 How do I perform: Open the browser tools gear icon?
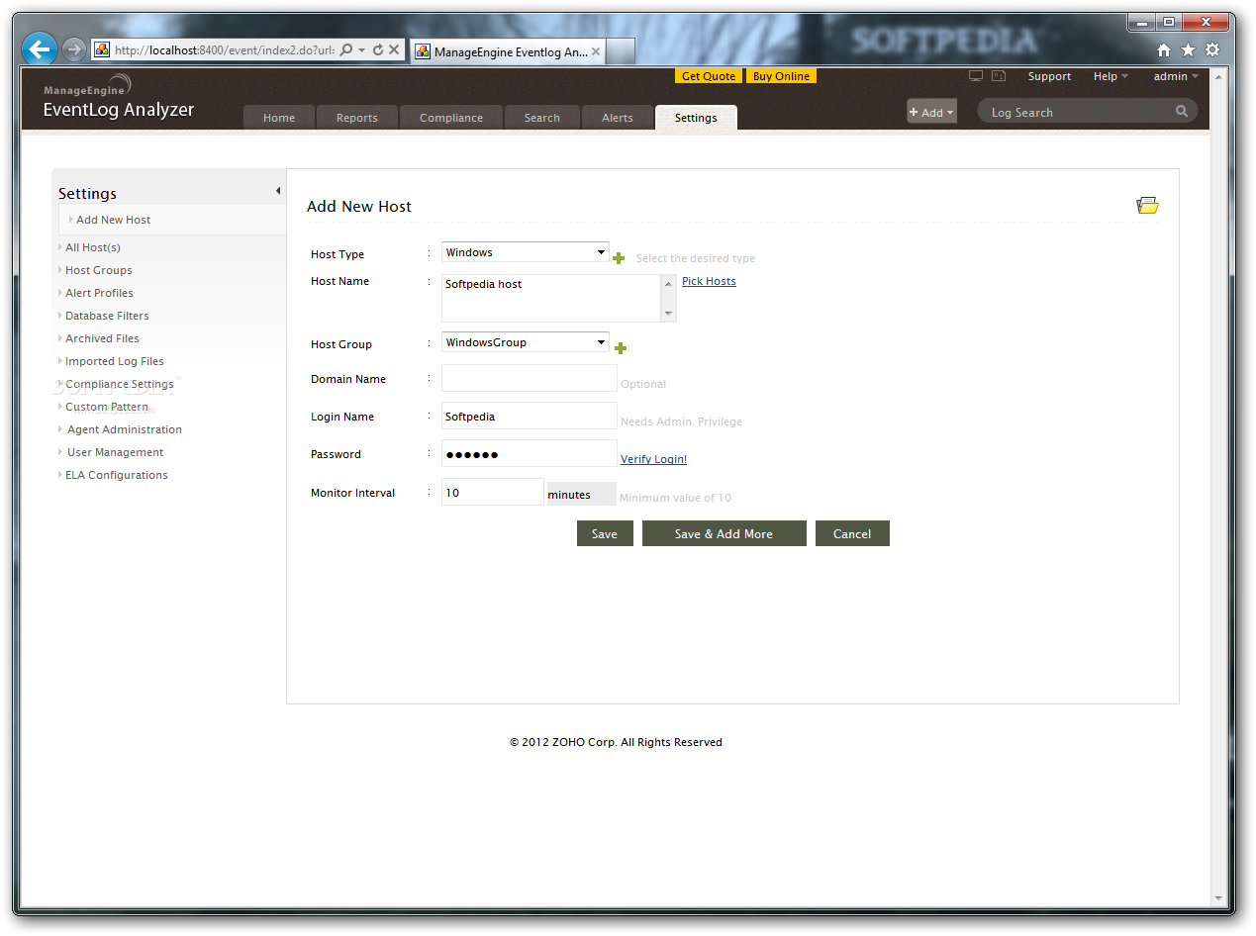(1212, 50)
